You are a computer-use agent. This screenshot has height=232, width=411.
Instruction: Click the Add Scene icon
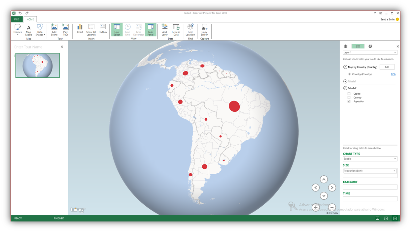(54, 30)
